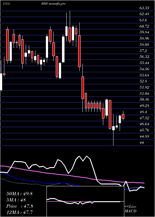Click the MACD inset chart box
The width and height of the screenshot is (155, 217).
click(x=85, y=201)
